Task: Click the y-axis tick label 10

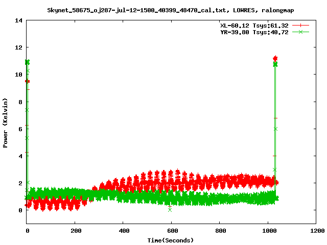Action: click(x=18, y=75)
